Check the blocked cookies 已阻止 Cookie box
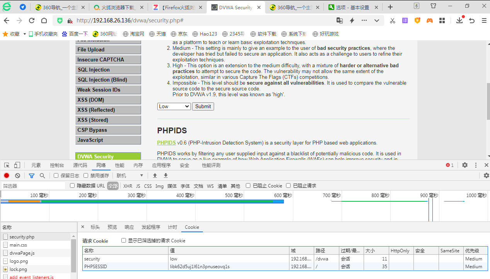Viewport: 490px width, 279px height. click(248, 185)
